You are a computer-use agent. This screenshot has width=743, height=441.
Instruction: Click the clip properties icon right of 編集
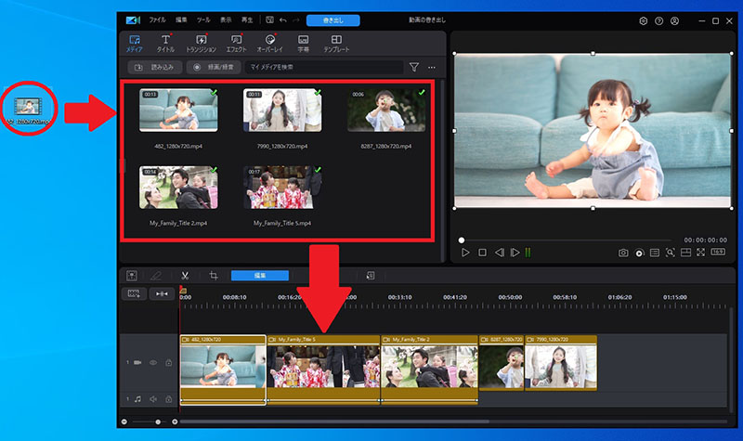pos(371,275)
